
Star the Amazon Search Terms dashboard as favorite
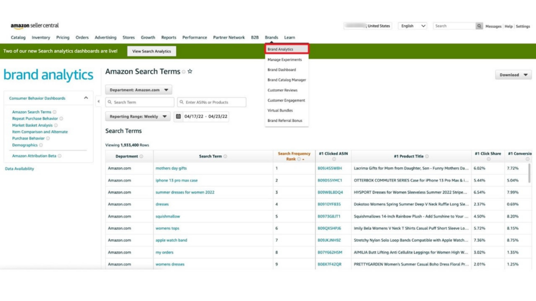[x=190, y=72]
